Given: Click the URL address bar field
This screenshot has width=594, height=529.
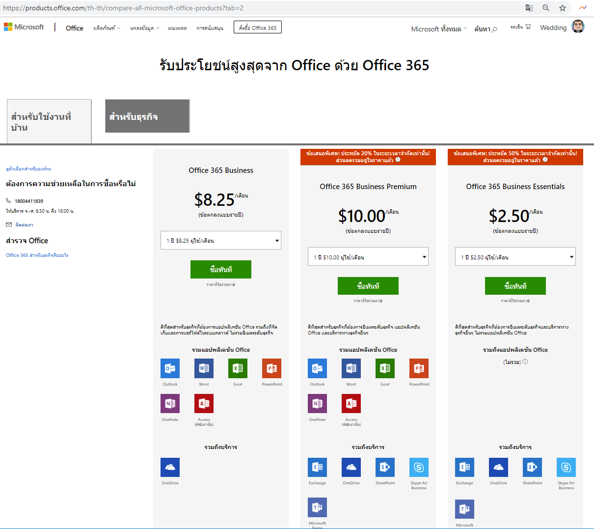Looking at the screenshot, I should [x=260, y=8].
